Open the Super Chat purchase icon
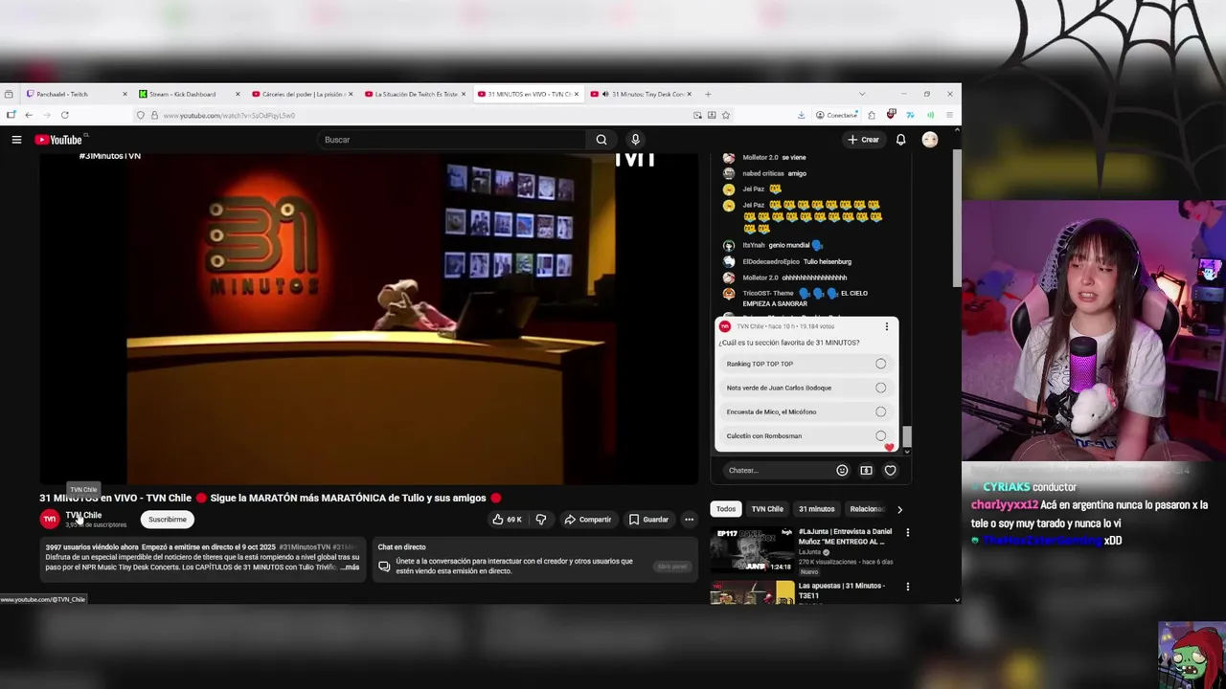Image resolution: width=1226 pixels, height=689 pixels. tap(866, 470)
